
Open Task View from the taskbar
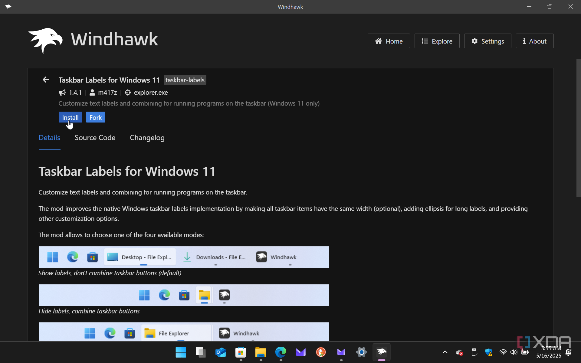pyautogui.click(x=201, y=352)
